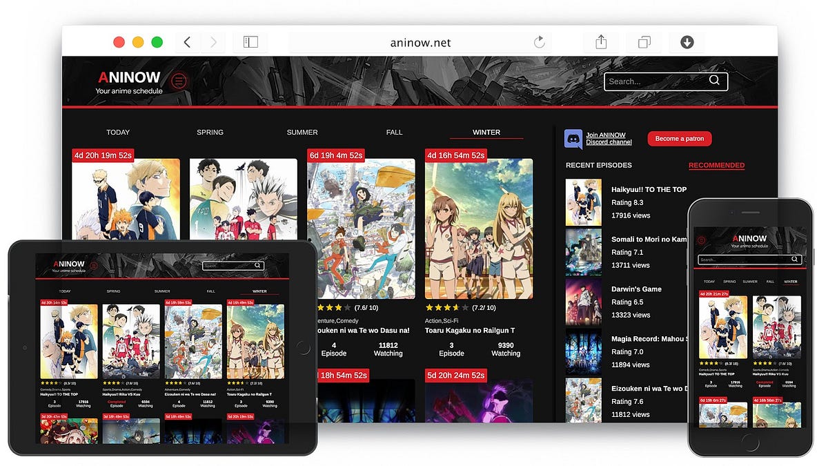Screen dimensions: 828x466
Task: Select the WINTER tab in browser
Action: pyautogui.click(x=486, y=132)
